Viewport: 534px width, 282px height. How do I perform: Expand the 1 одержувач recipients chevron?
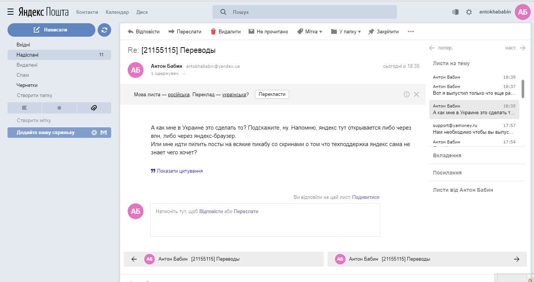[184, 74]
